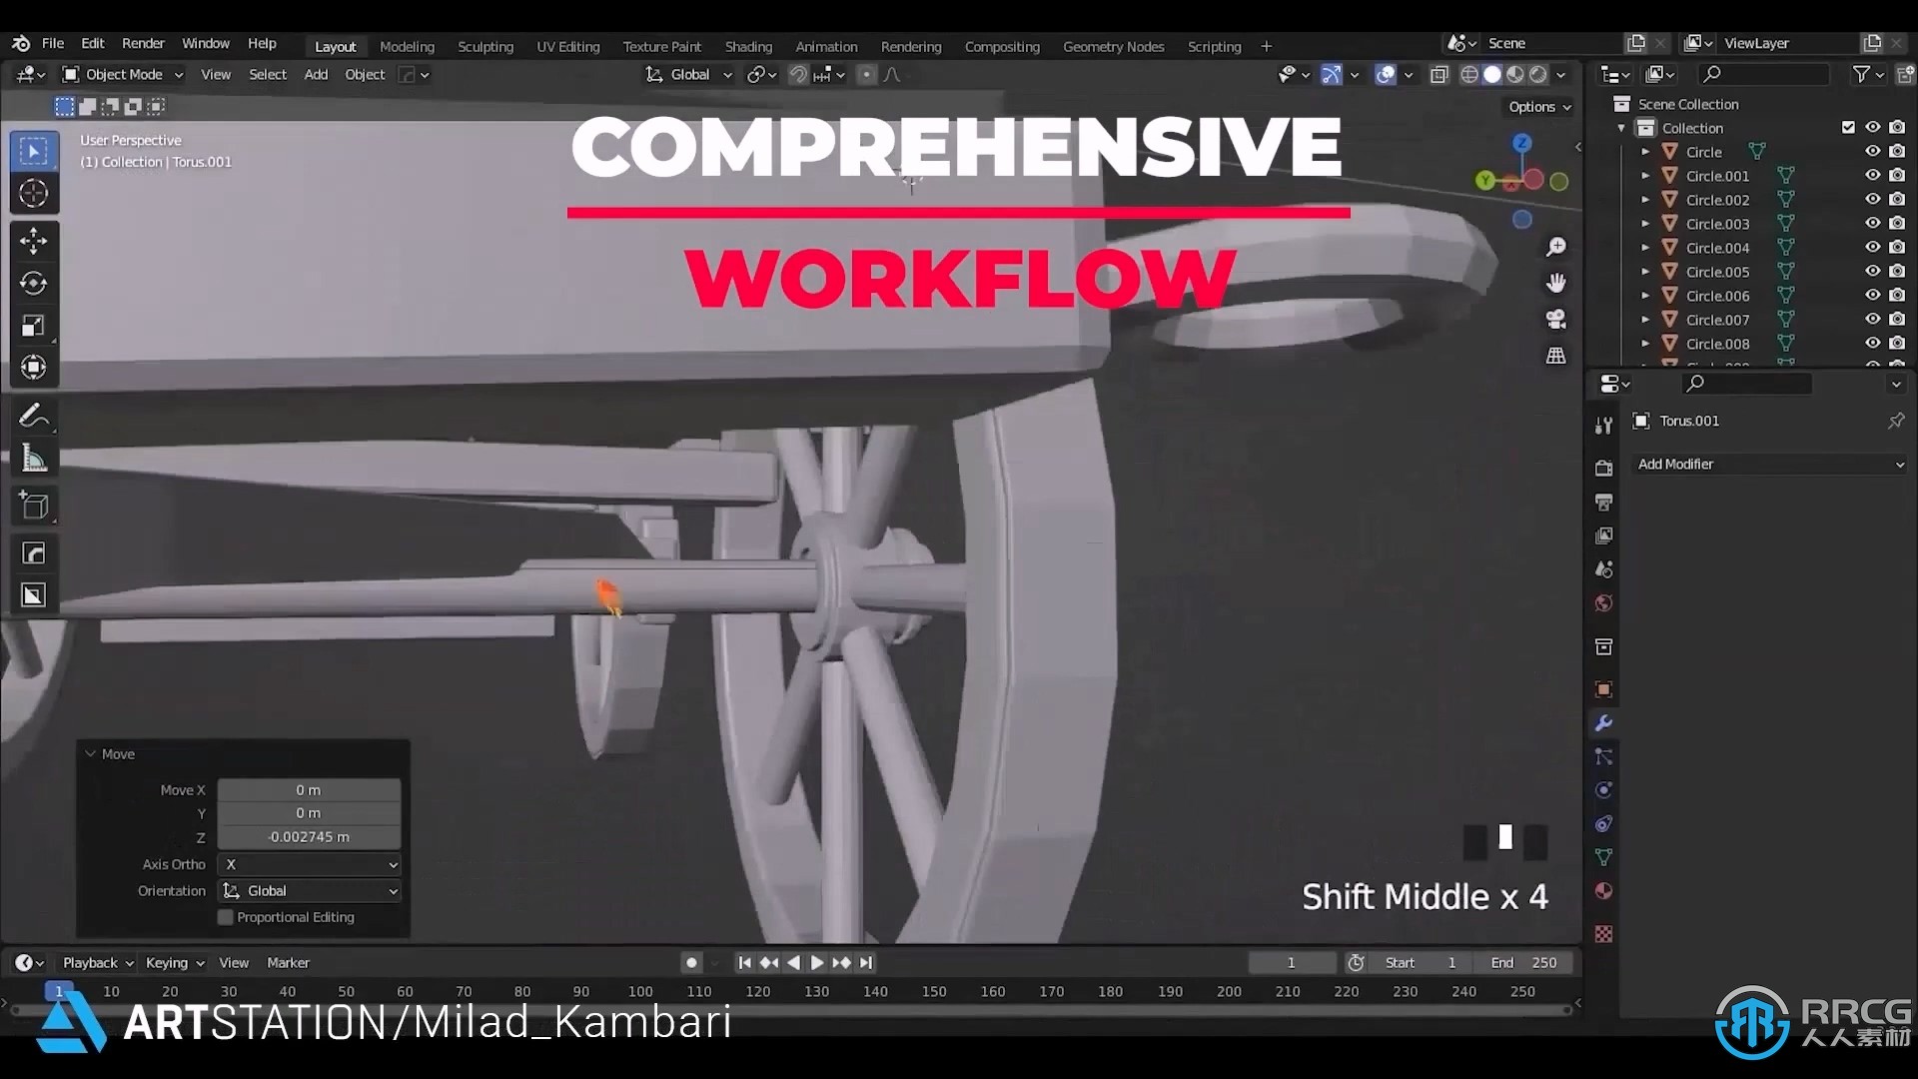Open the Geometry Nodes workspace tab
This screenshot has width=1918, height=1079.
pyautogui.click(x=1113, y=46)
